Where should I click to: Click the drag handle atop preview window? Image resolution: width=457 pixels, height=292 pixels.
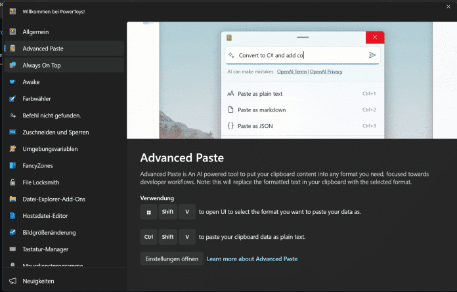303,37
